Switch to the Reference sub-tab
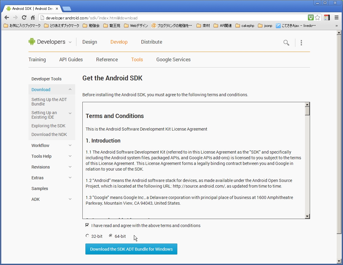This screenshot has height=265, width=343. pos(107,59)
